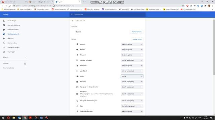Open Görünüm in the sidebar
The height and width of the screenshot is (120, 215).
coord(10,39)
